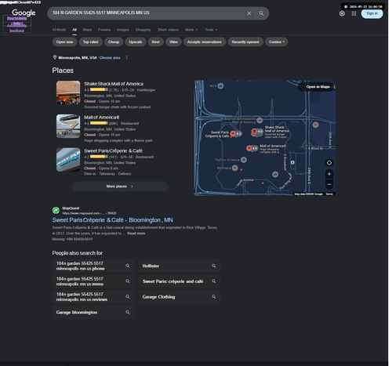Click the Shake Shack pin on the map
The width and height of the screenshot is (392, 366).
pyautogui.click(x=254, y=132)
